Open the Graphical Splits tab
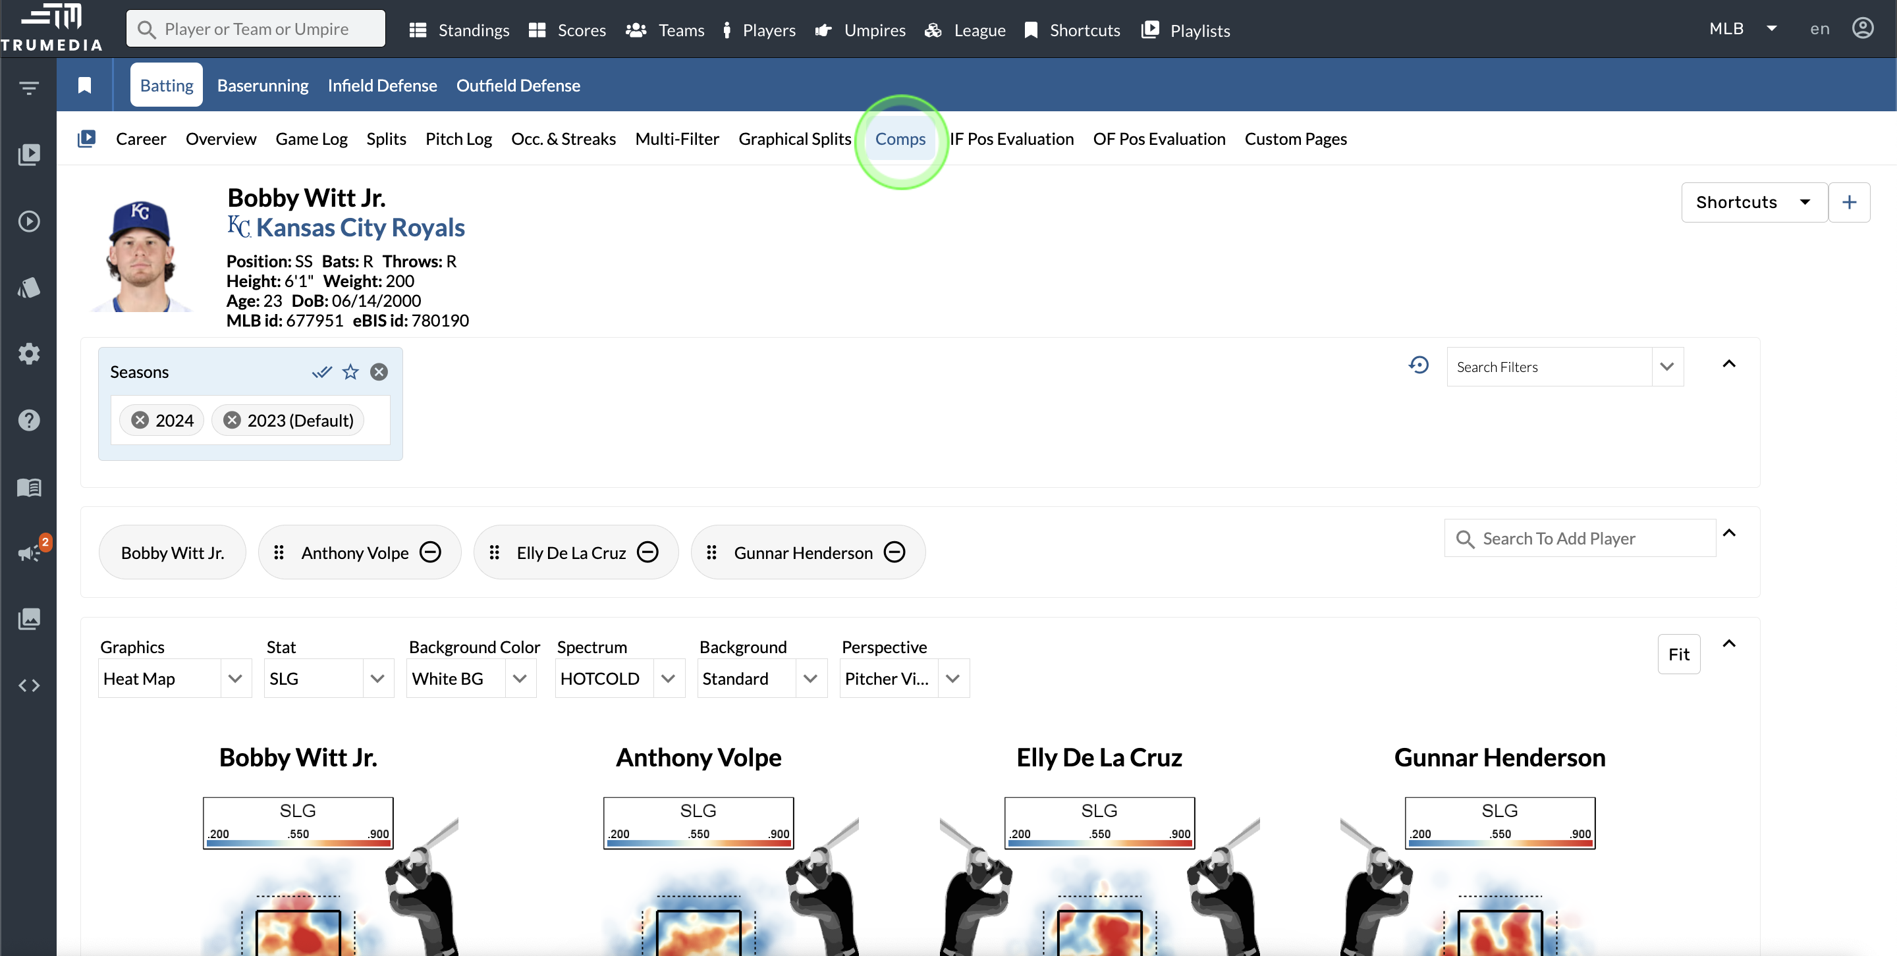1897x956 pixels. (794, 139)
